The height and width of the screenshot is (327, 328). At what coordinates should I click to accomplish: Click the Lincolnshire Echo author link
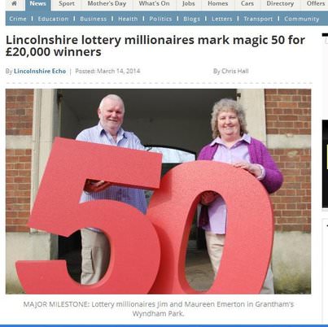click(x=40, y=72)
